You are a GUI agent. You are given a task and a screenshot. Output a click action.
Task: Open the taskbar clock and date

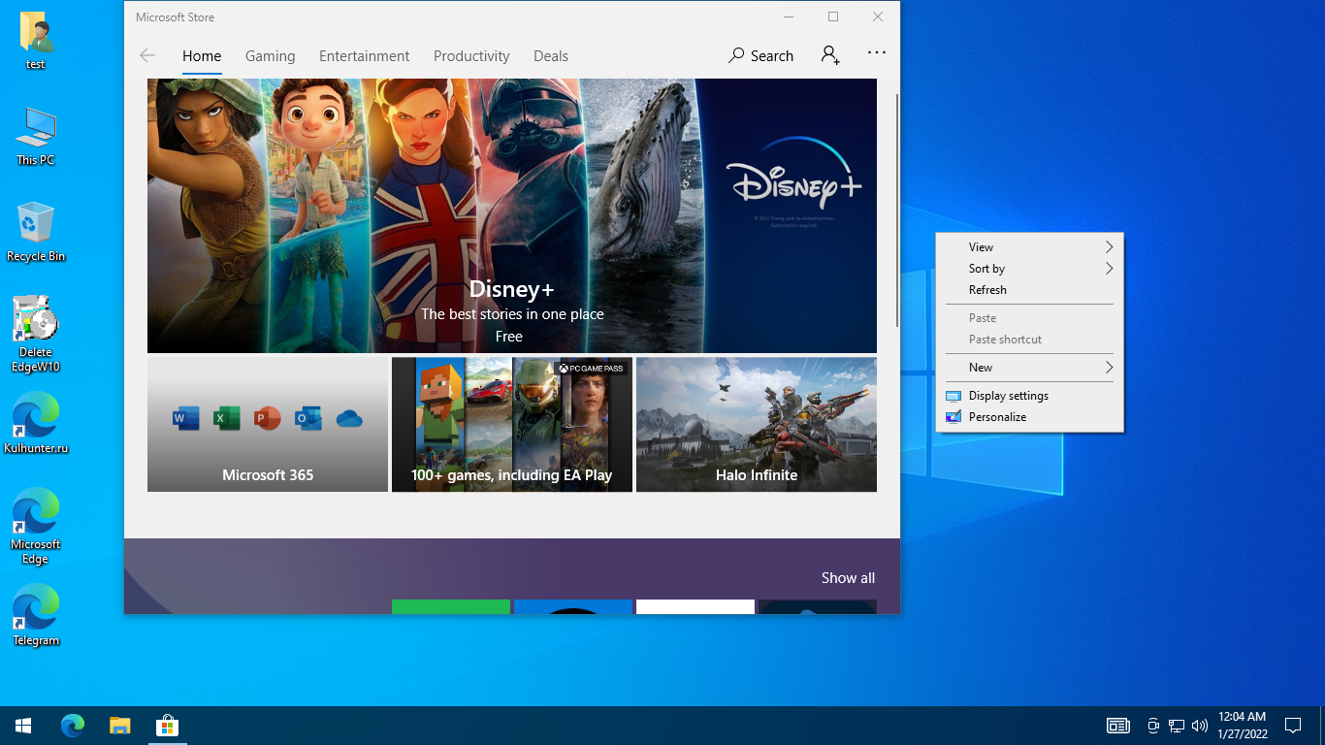click(x=1242, y=726)
